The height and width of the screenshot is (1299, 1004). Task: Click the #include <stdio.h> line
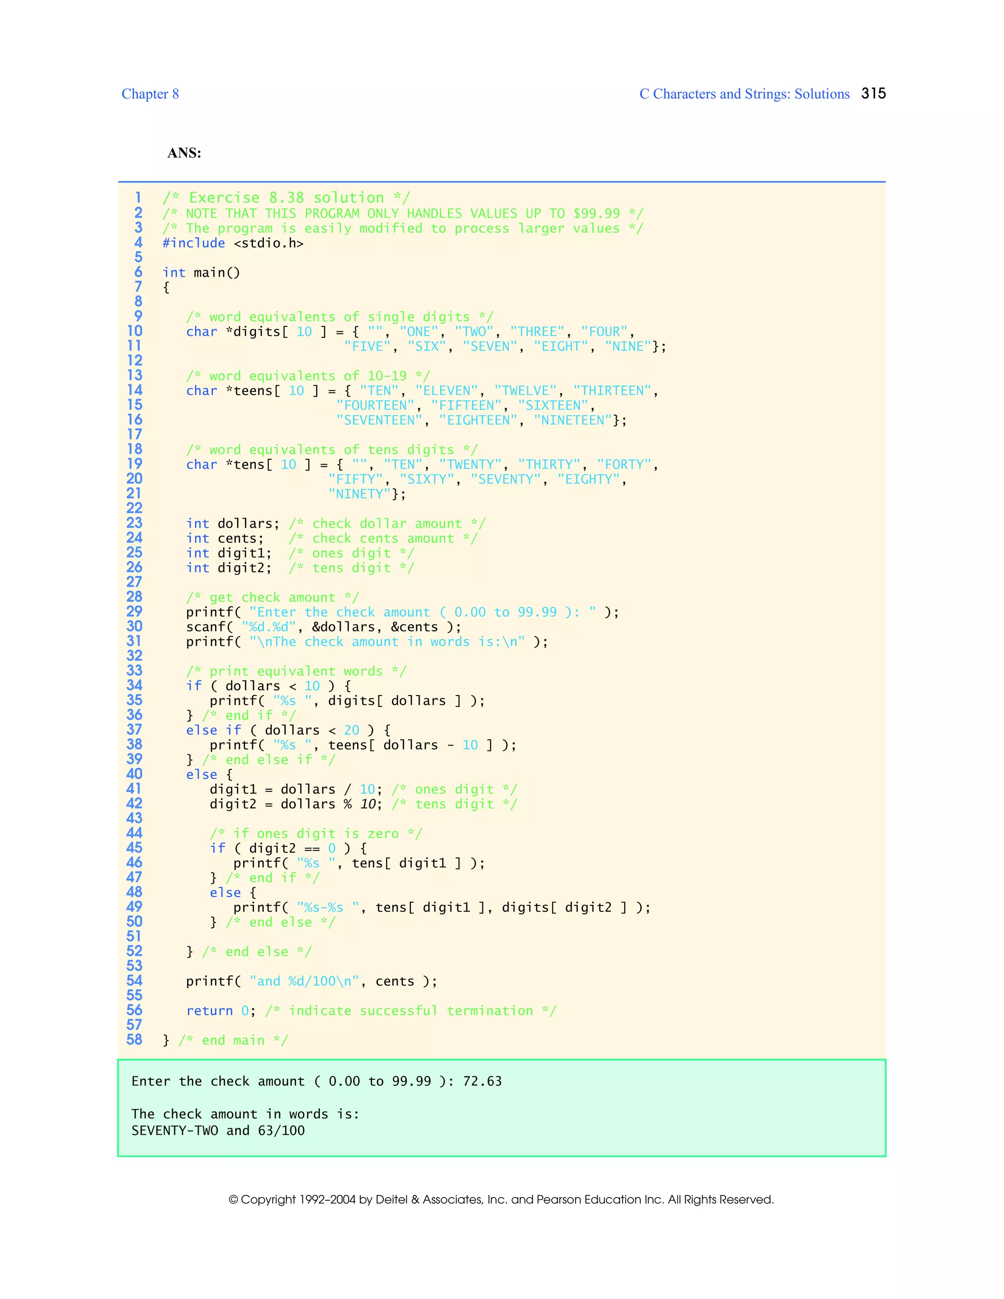(232, 243)
